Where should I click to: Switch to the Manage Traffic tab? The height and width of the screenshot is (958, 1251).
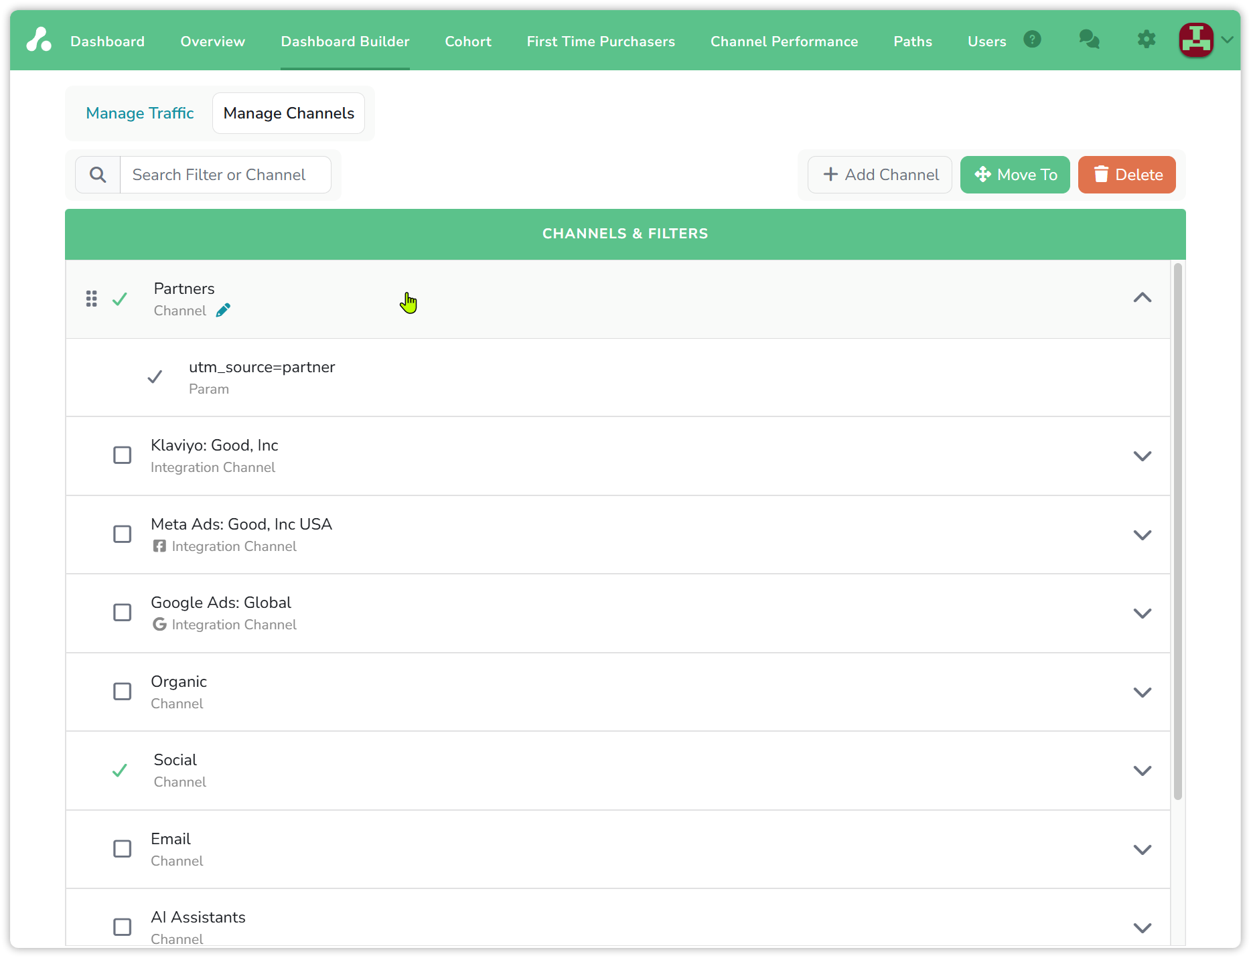coord(140,113)
